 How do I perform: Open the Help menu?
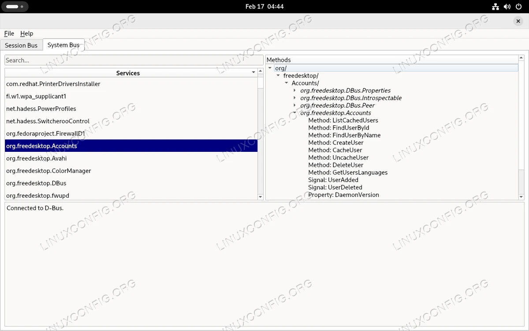point(26,34)
